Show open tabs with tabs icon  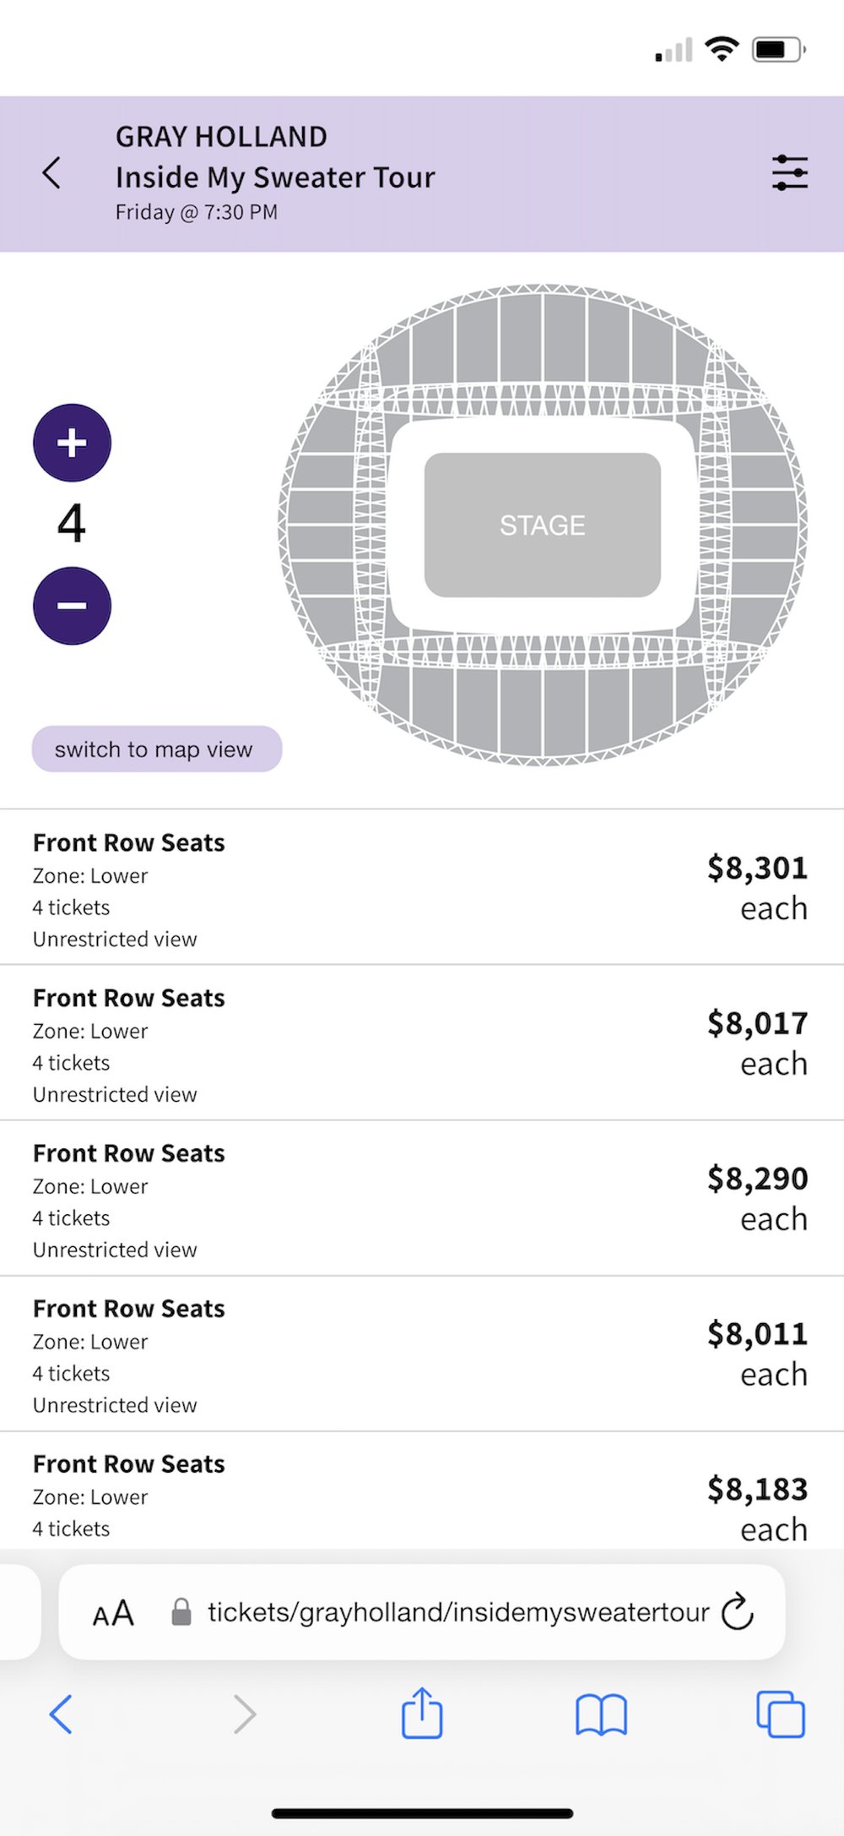781,1713
